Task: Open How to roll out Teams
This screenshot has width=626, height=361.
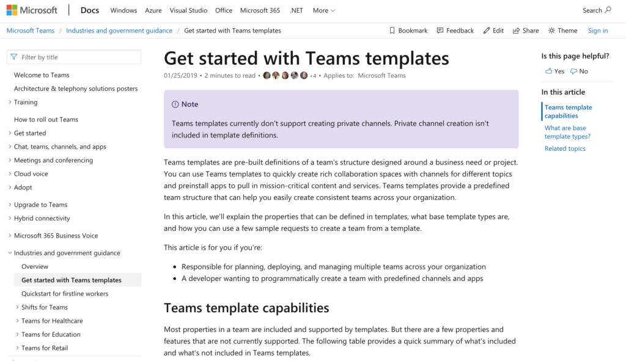Action: (x=46, y=119)
